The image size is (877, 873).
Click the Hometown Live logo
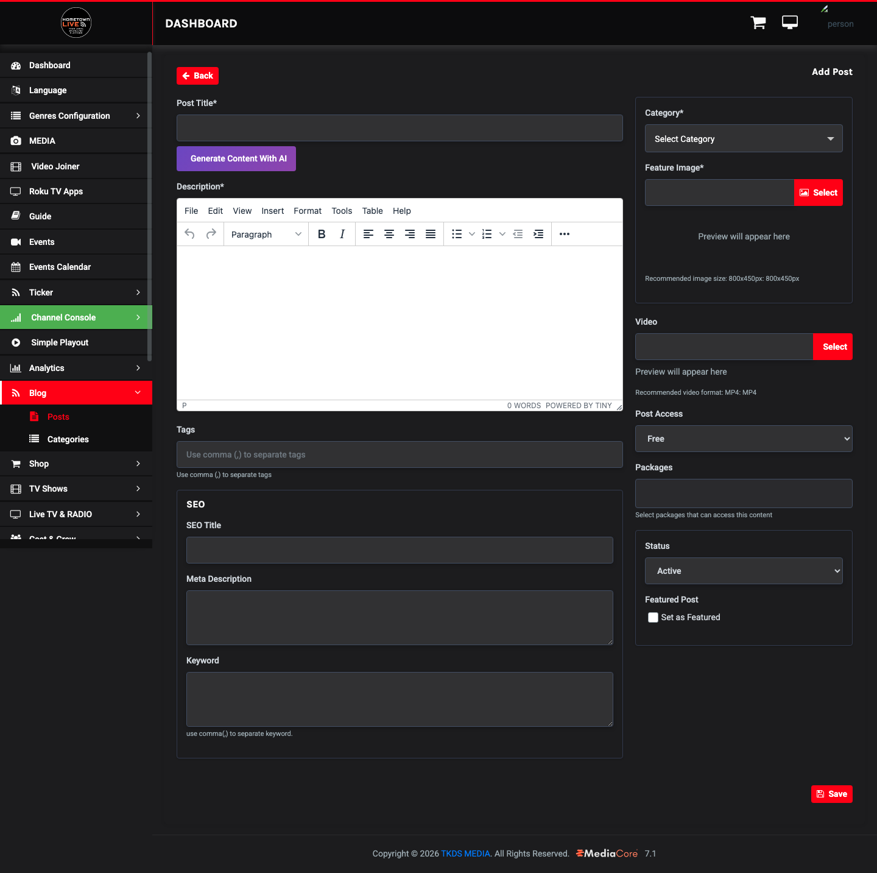[x=76, y=23]
